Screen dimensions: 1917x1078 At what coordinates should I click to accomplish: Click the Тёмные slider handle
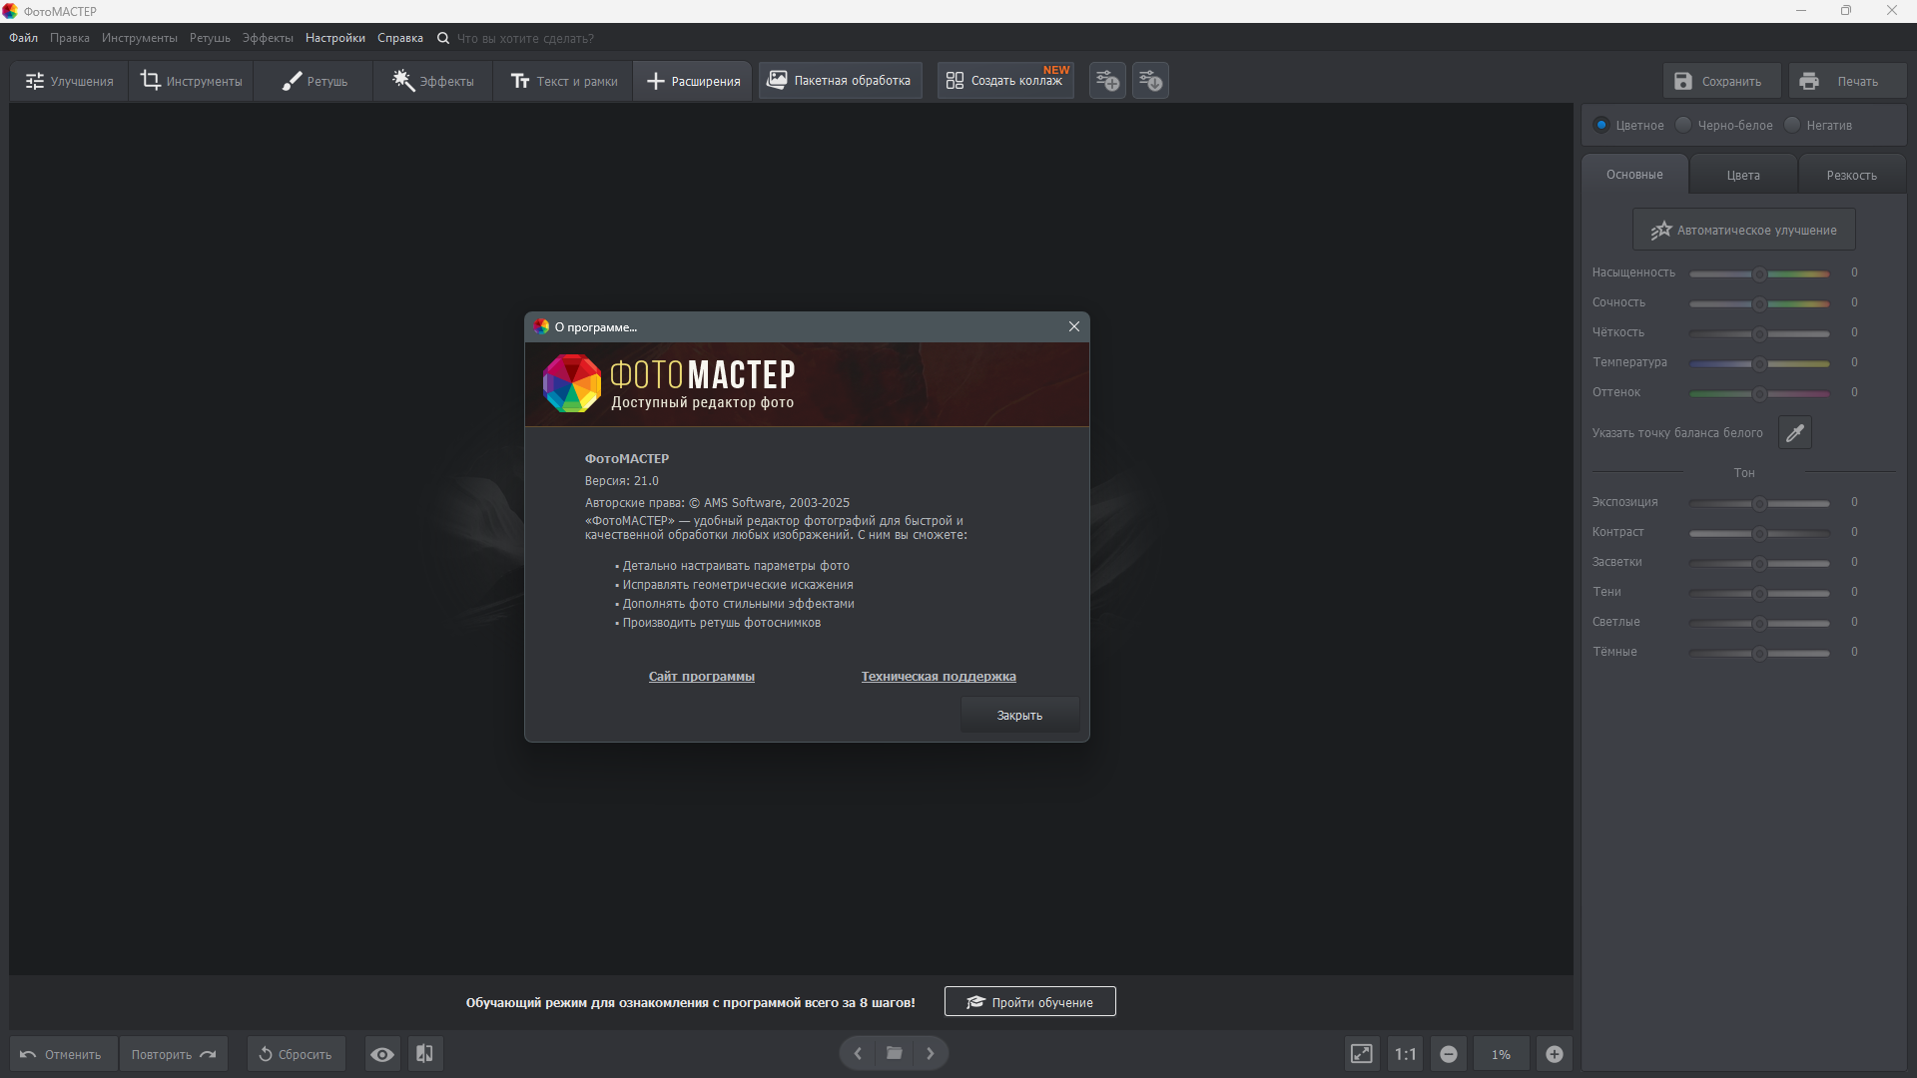coord(1759,653)
